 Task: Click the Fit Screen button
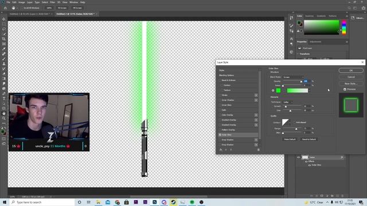pyautogui.click(x=62, y=8)
